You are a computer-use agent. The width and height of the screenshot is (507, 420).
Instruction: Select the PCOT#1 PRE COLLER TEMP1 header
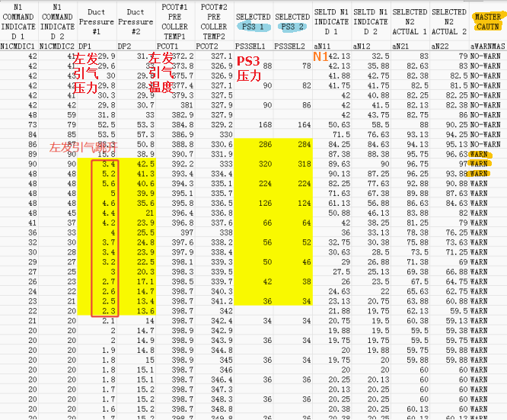(x=174, y=21)
